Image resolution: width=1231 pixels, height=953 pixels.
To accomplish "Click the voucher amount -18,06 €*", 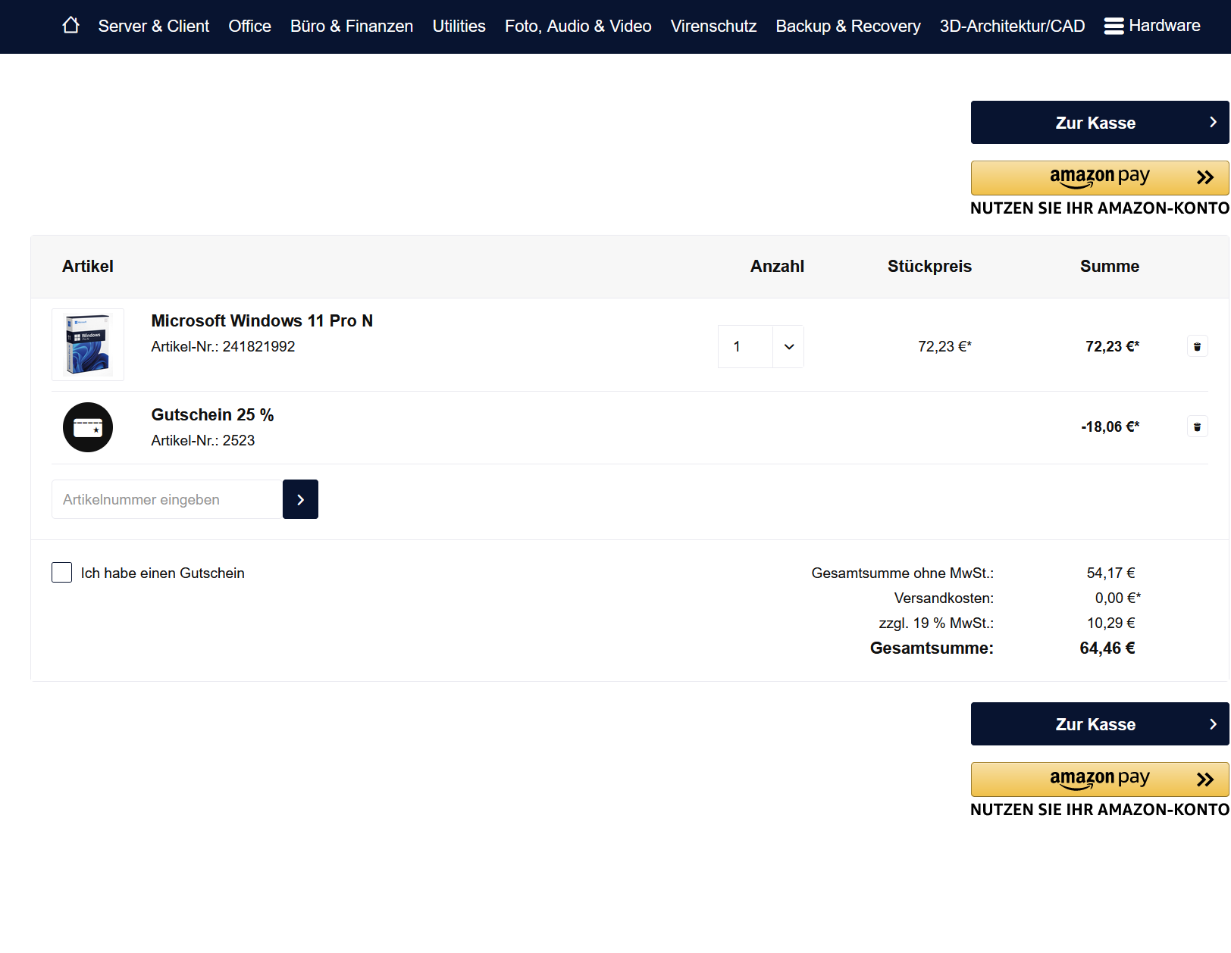I will [1110, 427].
